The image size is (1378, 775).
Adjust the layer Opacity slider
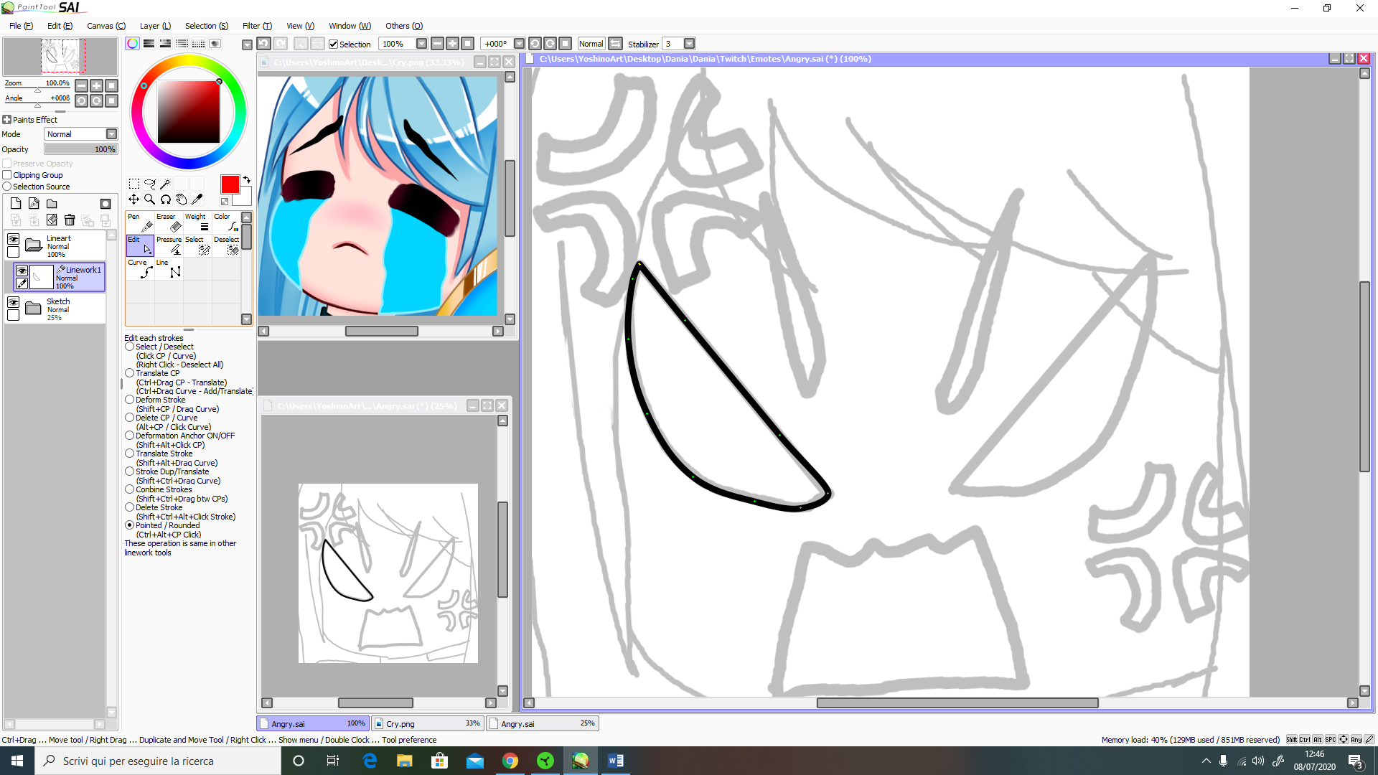pos(80,149)
